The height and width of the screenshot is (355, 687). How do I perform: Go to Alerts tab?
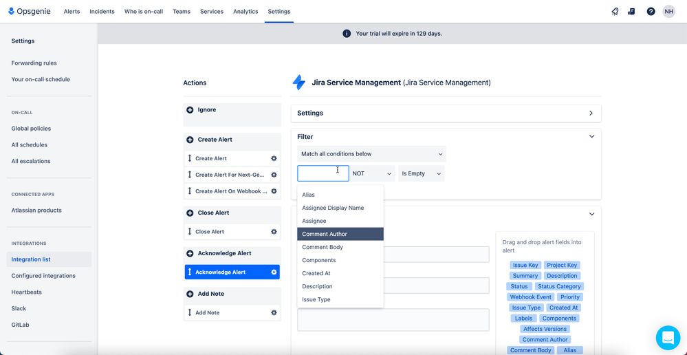(x=72, y=12)
